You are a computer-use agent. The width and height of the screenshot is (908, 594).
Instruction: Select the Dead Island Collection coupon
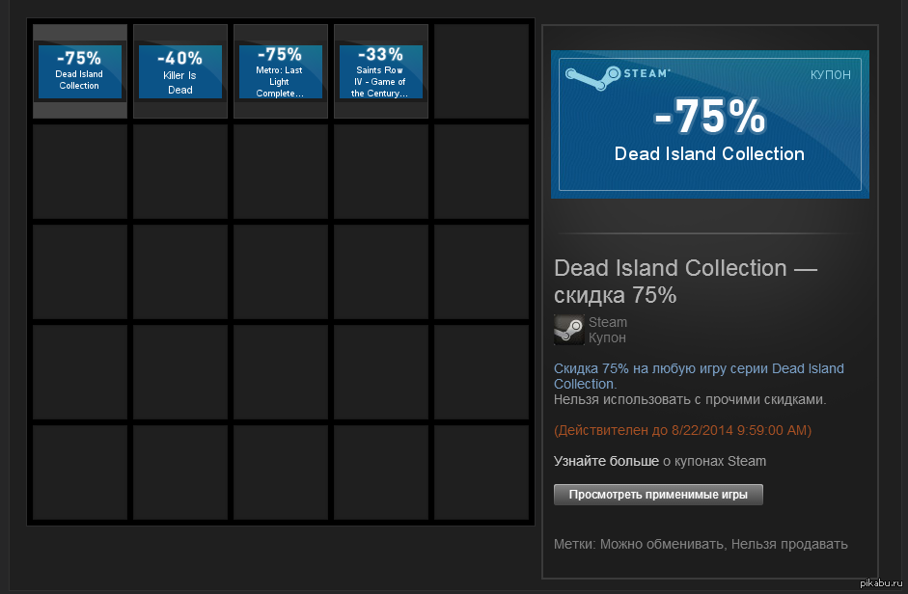(x=80, y=71)
